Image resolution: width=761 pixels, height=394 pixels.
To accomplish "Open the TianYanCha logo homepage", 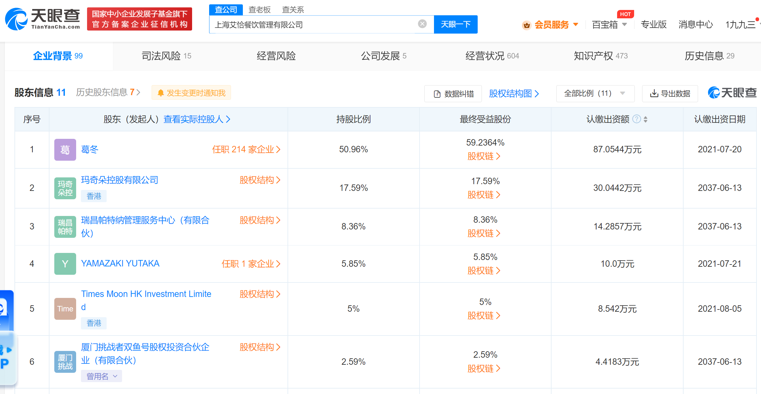I will 43,19.
